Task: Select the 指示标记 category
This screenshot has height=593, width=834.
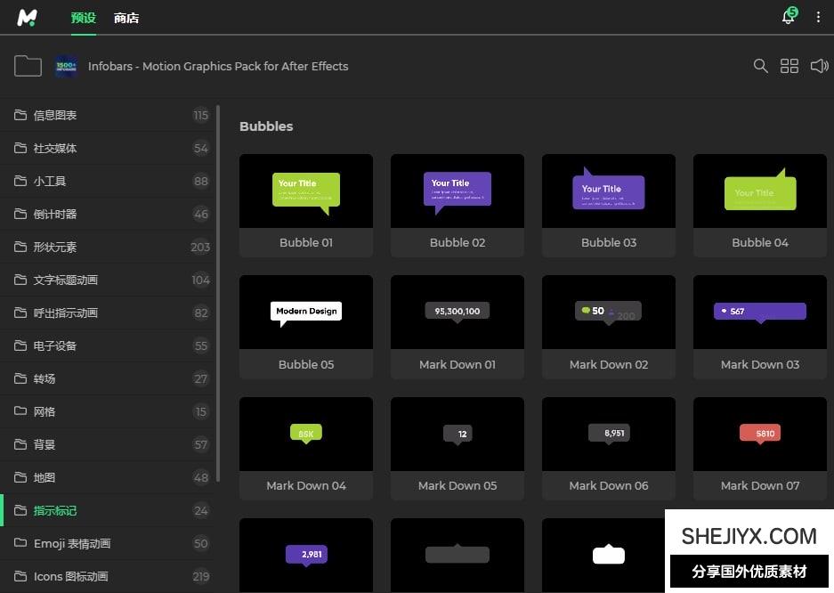Action: [55, 510]
